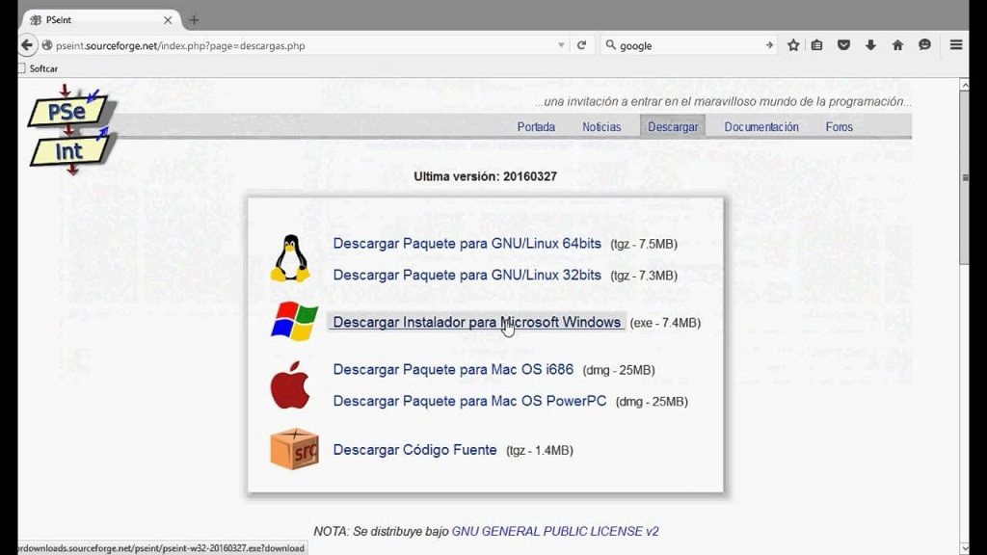The image size is (987, 555).
Task: Click the Linux penguin icon
Action: 291,258
